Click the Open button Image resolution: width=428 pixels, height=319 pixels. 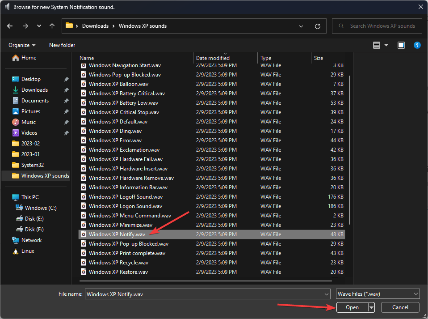[352, 307]
